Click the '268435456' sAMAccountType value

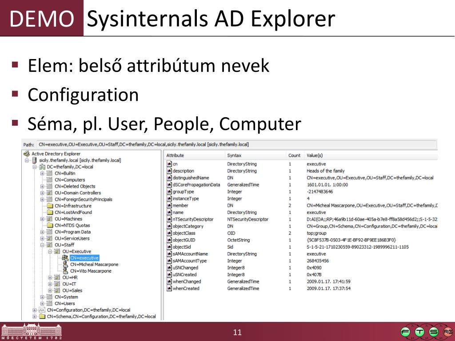[x=318, y=261]
